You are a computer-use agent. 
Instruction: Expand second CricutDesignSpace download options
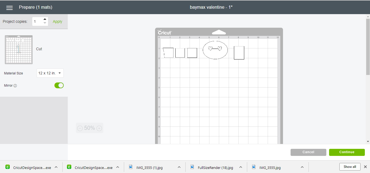(118, 167)
